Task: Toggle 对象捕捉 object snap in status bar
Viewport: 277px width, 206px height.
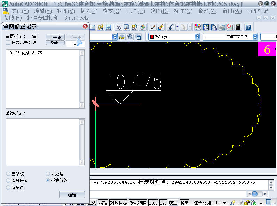Action: tap(119, 203)
